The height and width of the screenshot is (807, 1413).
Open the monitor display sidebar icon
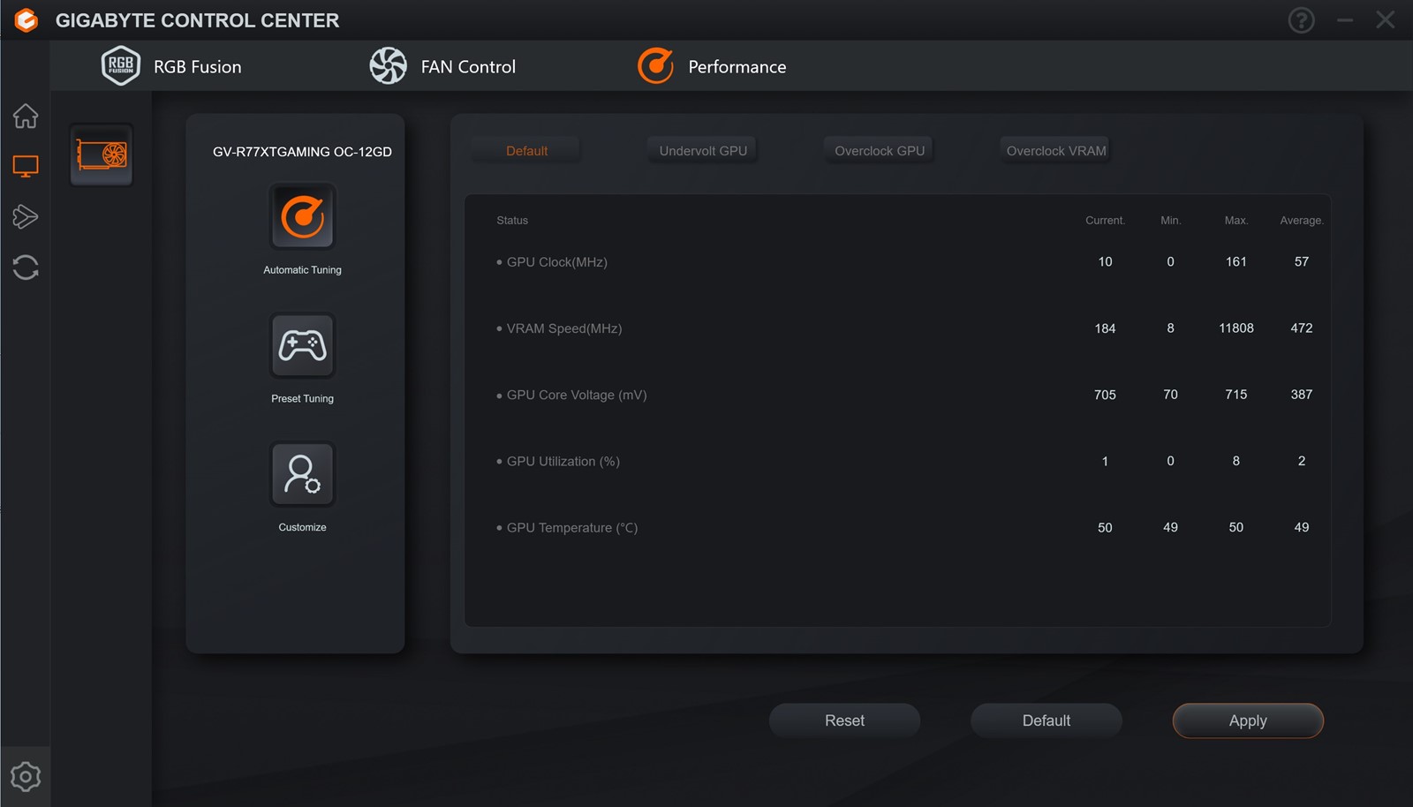point(26,166)
